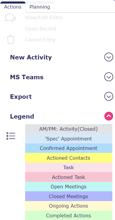Click the AM/PM: Activity(Closed) grey legend item
Screen dimensions: 115x220
pos(69,129)
